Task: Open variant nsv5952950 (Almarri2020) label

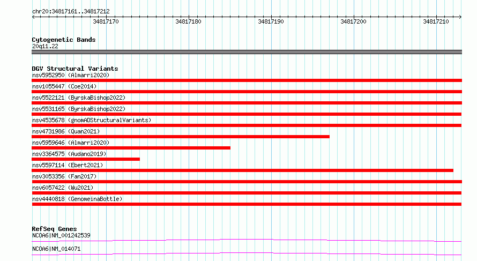Action: click(x=71, y=75)
